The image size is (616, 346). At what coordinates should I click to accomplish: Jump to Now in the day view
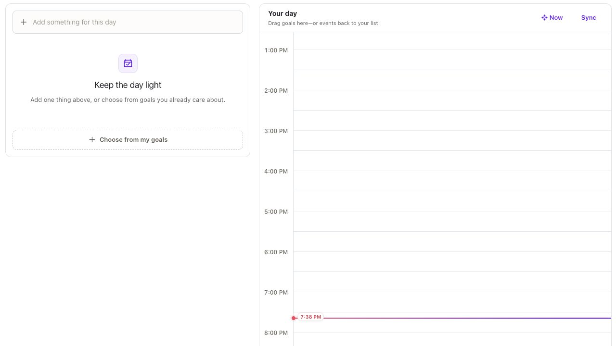(552, 18)
